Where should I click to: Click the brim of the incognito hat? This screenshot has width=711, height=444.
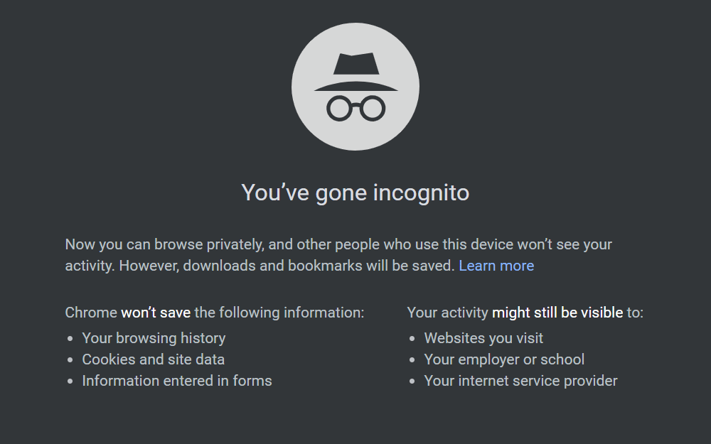[x=355, y=87]
